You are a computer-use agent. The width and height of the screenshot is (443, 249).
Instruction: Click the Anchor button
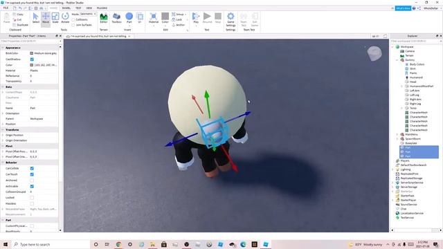point(179,25)
